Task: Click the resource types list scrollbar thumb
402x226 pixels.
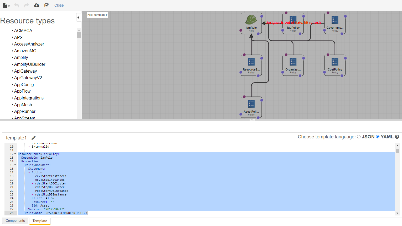Action: [79, 35]
